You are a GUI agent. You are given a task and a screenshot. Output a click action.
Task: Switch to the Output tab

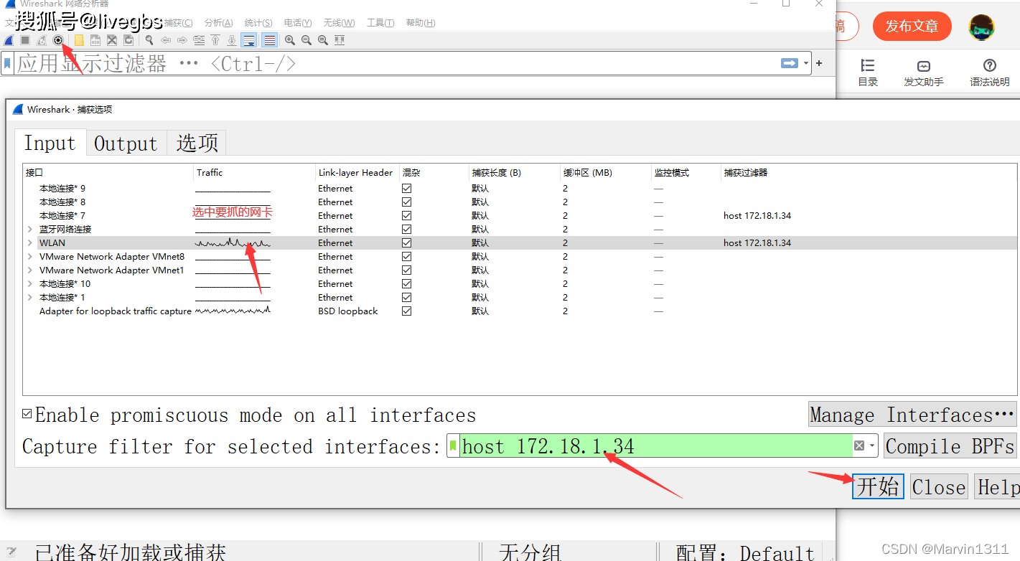126,143
